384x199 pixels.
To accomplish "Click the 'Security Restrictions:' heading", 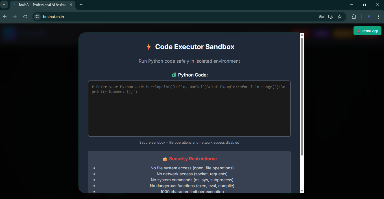I will [193, 159].
